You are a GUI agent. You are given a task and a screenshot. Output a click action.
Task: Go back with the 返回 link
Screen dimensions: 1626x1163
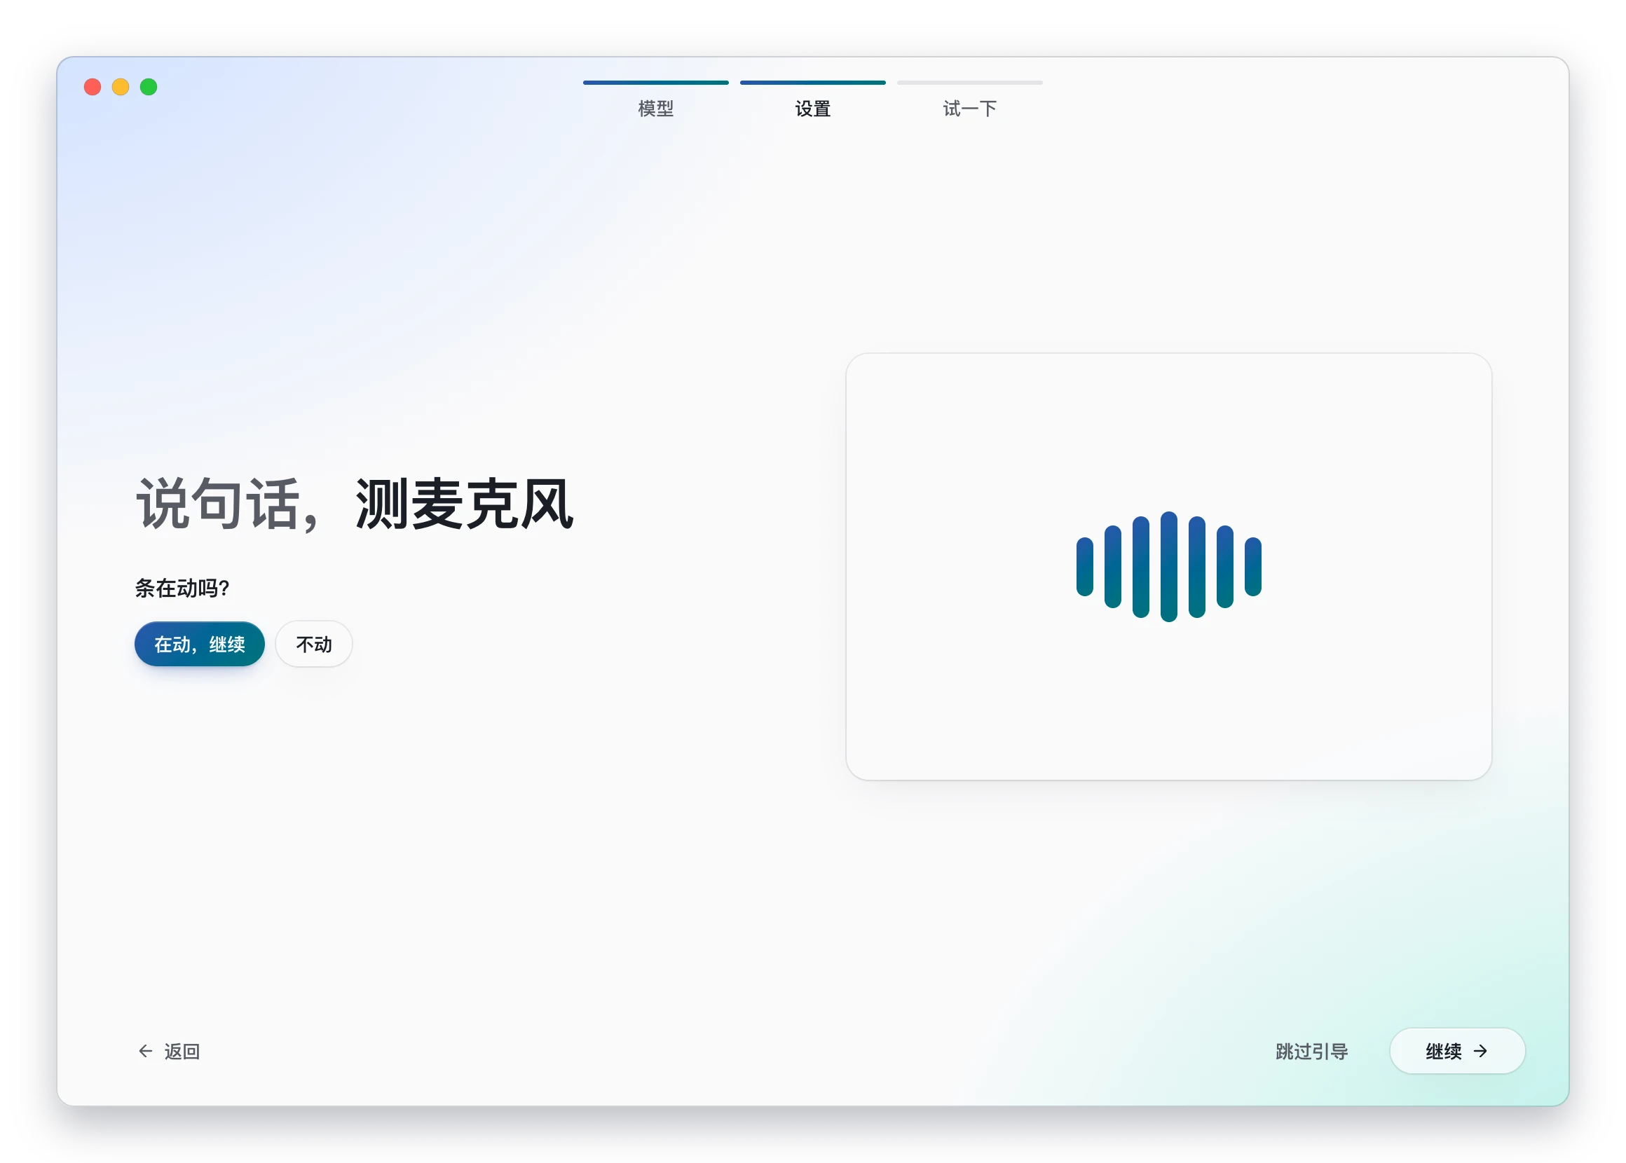pos(169,1051)
